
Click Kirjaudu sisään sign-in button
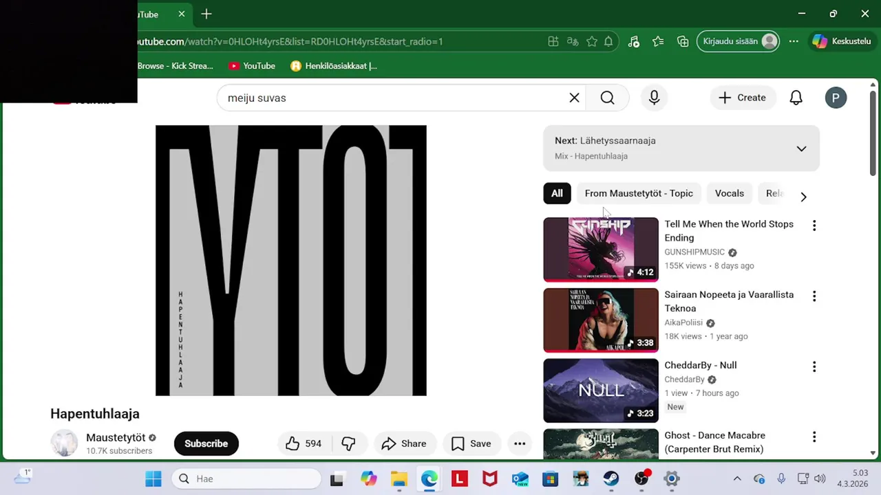tap(739, 41)
